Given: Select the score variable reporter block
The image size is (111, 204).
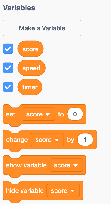Looking at the screenshot, I should pyautogui.click(x=31, y=49).
